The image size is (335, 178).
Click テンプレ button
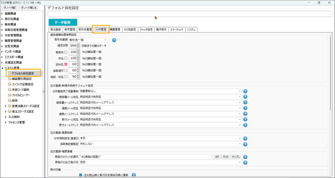point(236,157)
